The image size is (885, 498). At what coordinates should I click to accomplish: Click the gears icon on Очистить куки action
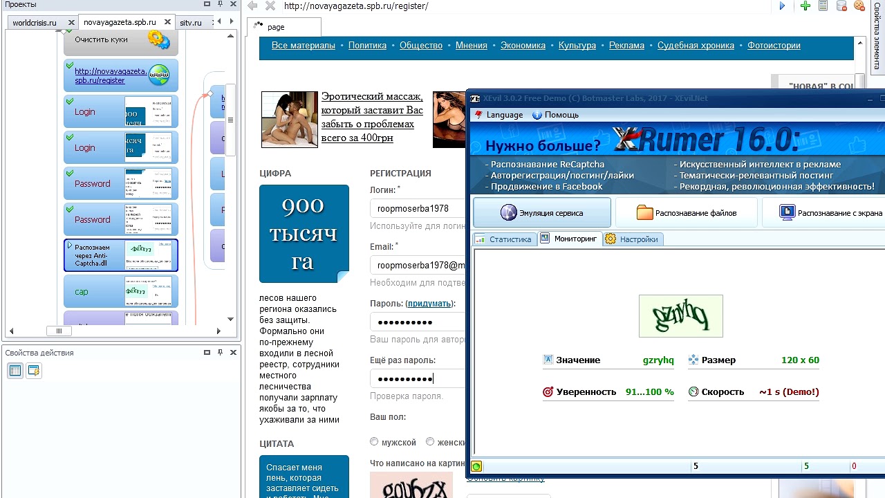point(159,39)
